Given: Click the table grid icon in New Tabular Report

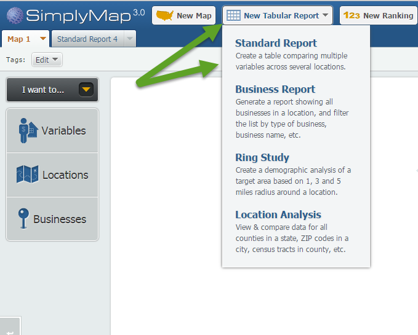Looking at the screenshot, I should [233, 15].
